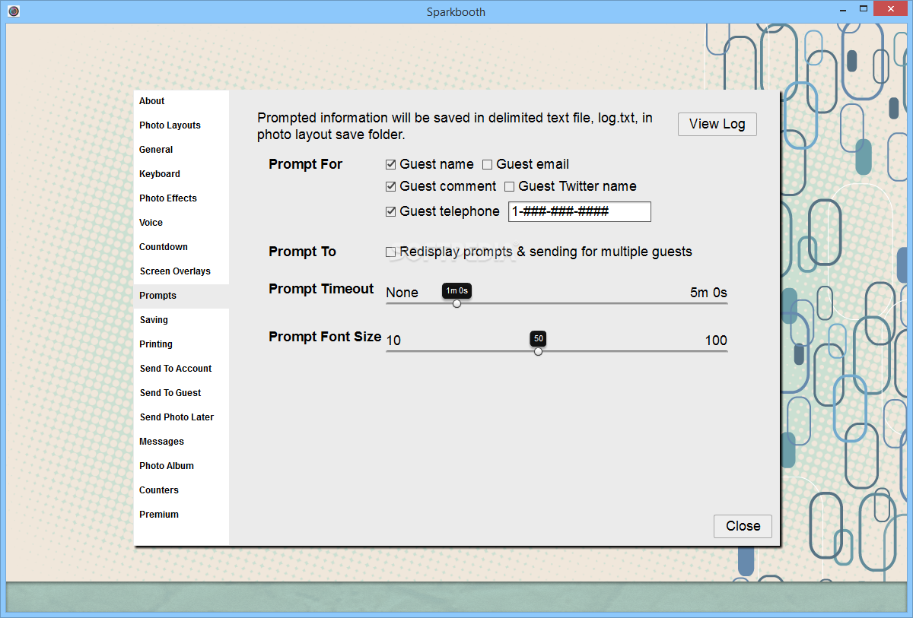This screenshot has width=913, height=618.
Task: Select the Prompts settings tab
Action: (181, 296)
